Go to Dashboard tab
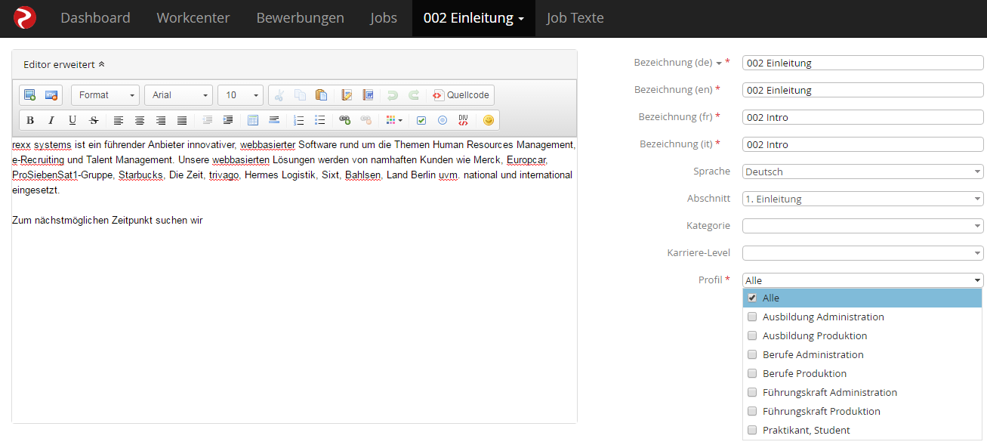 (x=95, y=18)
